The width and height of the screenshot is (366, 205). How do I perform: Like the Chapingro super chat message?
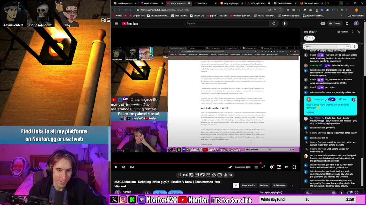pos(311,112)
